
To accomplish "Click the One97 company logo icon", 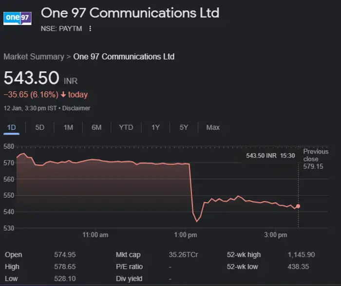I will 18,18.
